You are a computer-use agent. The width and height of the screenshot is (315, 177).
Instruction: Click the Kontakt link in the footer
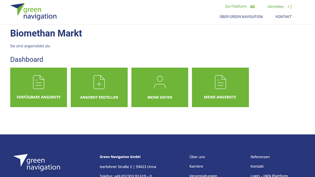tap(257, 166)
